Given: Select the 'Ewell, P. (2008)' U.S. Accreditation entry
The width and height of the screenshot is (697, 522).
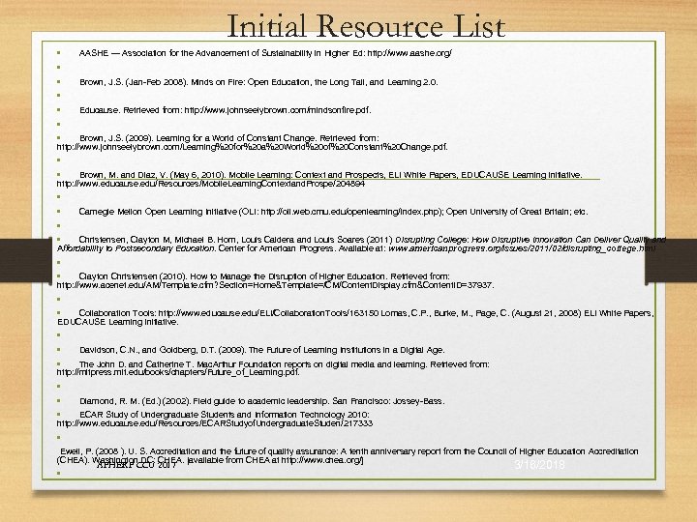Looking at the screenshot, I should click(x=348, y=455).
